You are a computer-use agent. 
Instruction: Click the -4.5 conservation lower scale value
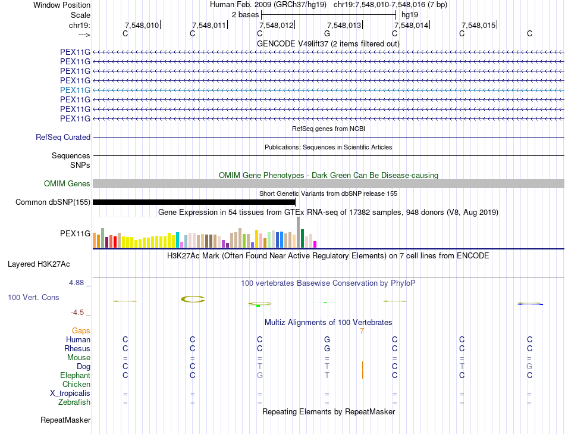click(x=77, y=313)
